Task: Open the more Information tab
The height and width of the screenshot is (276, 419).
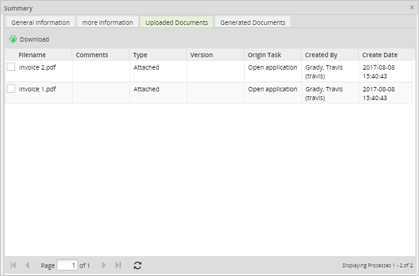Action: (108, 22)
